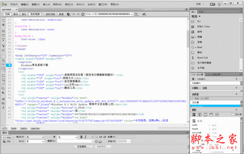244x154 pixels.
Task: Open the 格式(F) dropdown
Action: (35, 137)
